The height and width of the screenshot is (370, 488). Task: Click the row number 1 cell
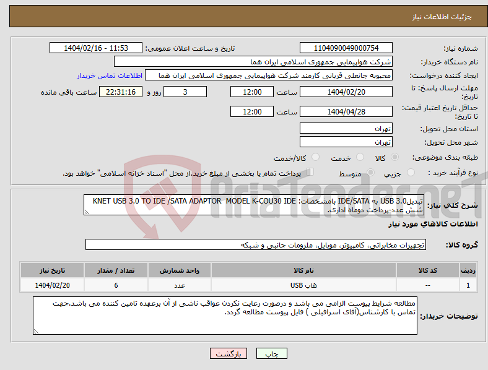click(468, 285)
